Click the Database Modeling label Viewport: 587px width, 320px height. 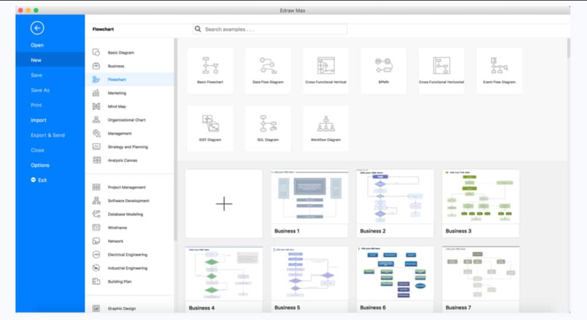[x=126, y=214]
